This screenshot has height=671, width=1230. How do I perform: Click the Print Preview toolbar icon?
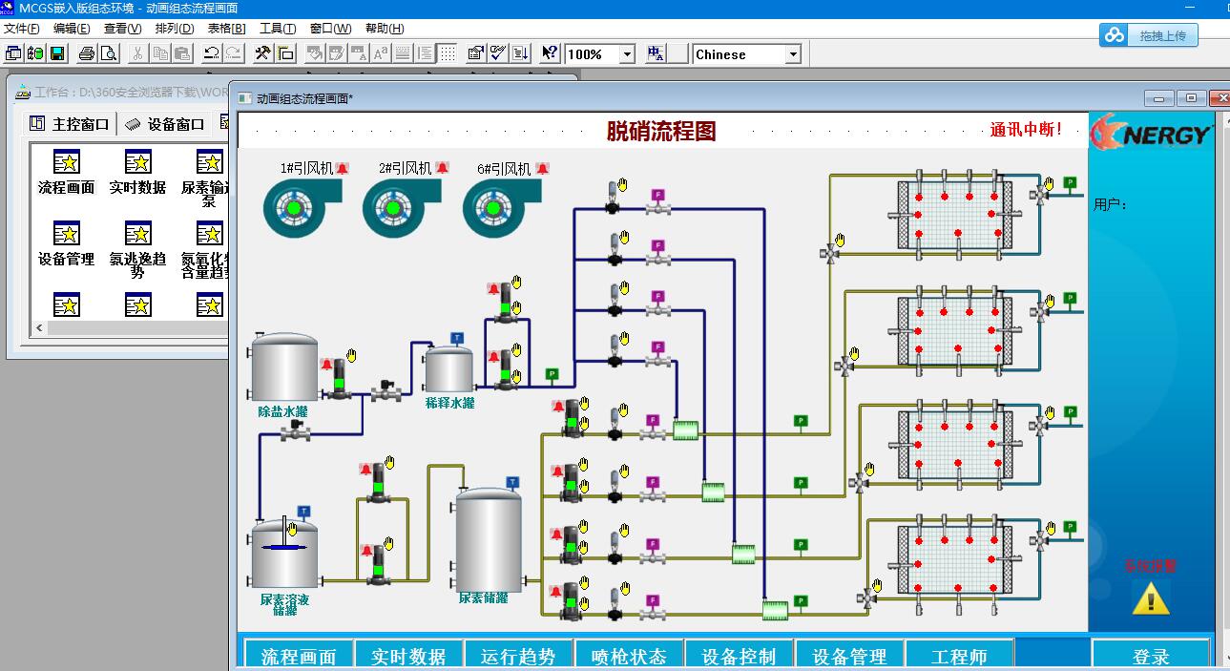pyautogui.click(x=109, y=53)
